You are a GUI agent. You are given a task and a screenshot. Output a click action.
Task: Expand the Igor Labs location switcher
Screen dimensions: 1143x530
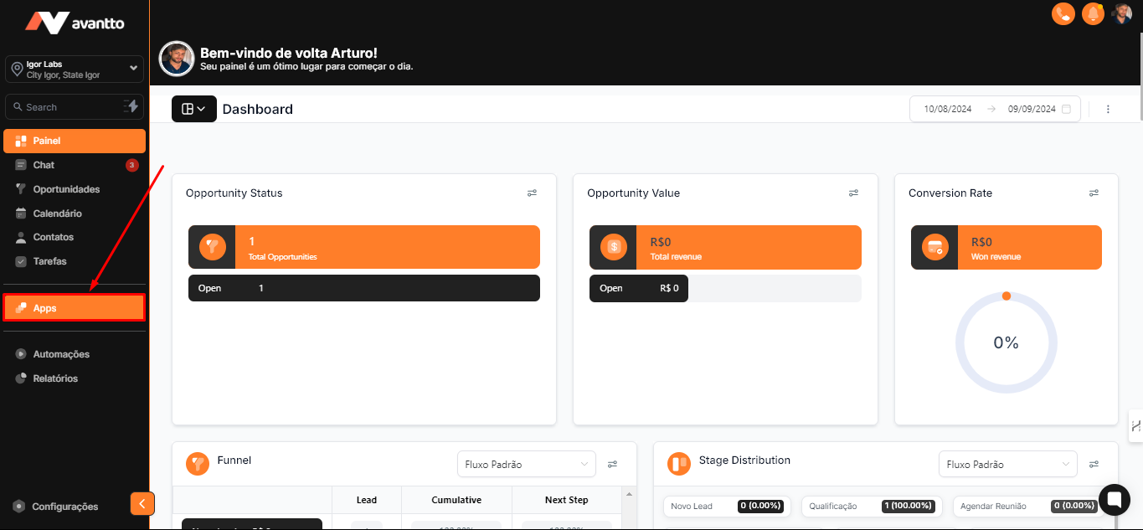click(x=75, y=69)
